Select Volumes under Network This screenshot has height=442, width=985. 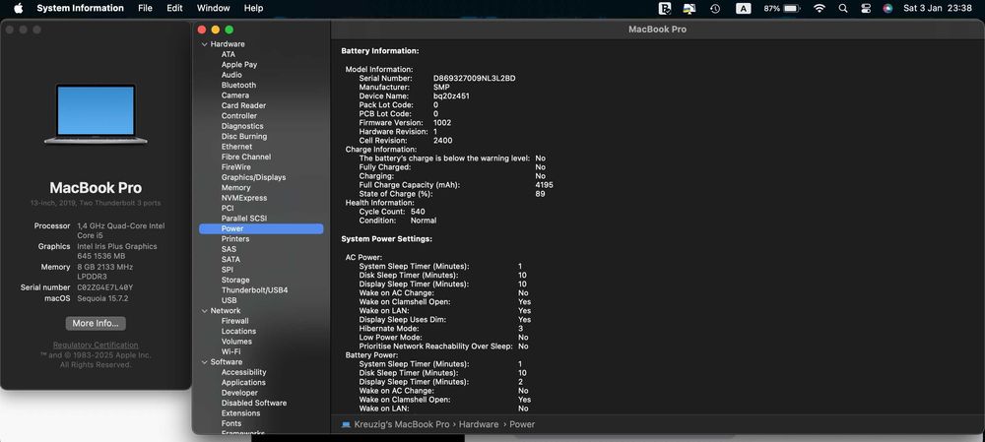click(236, 342)
